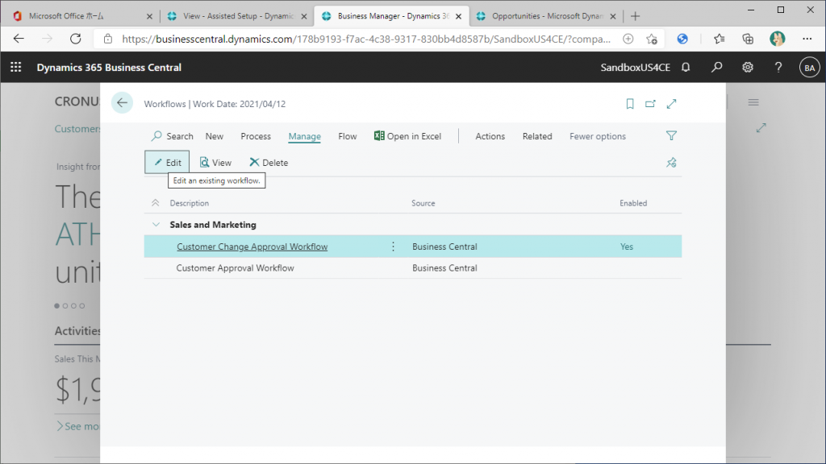Click the browser address bar URL
This screenshot has width=826, height=464.
pyautogui.click(x=366, y=39)
